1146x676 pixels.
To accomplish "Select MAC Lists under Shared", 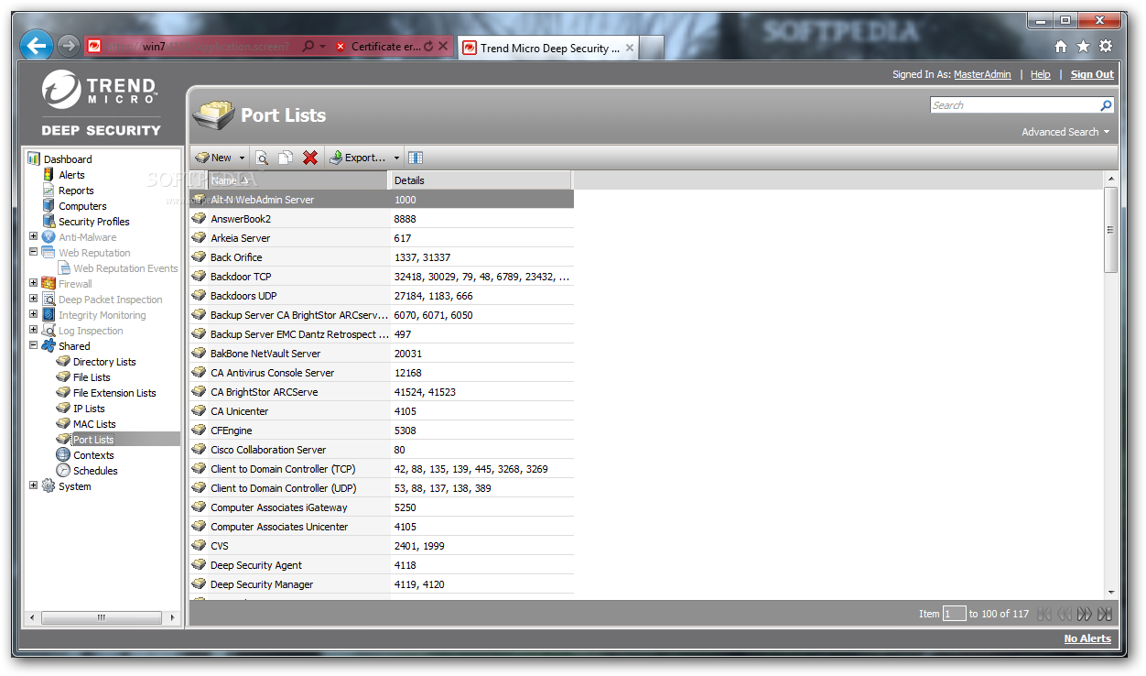I will [94, 424].
